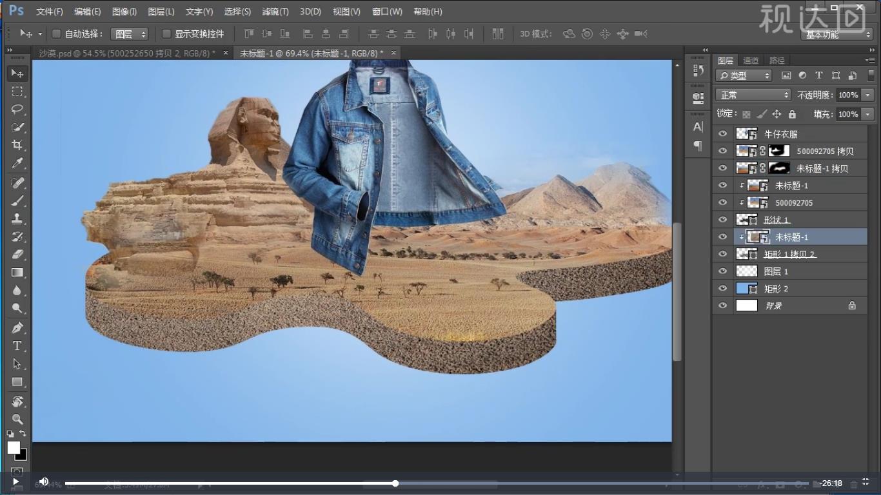Switch to the 通道 tab
Viewport: 881px width, 495px height.
click(751, 61)
